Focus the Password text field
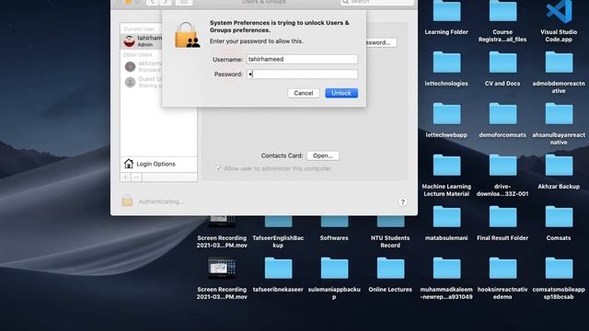 tap(302, 74)
